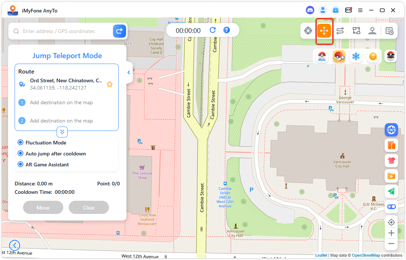
Task: Switch to Two-spot route mode icon
Action: coord(340,31)
